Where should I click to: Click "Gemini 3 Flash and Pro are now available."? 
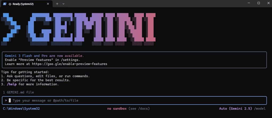point(44,56)
